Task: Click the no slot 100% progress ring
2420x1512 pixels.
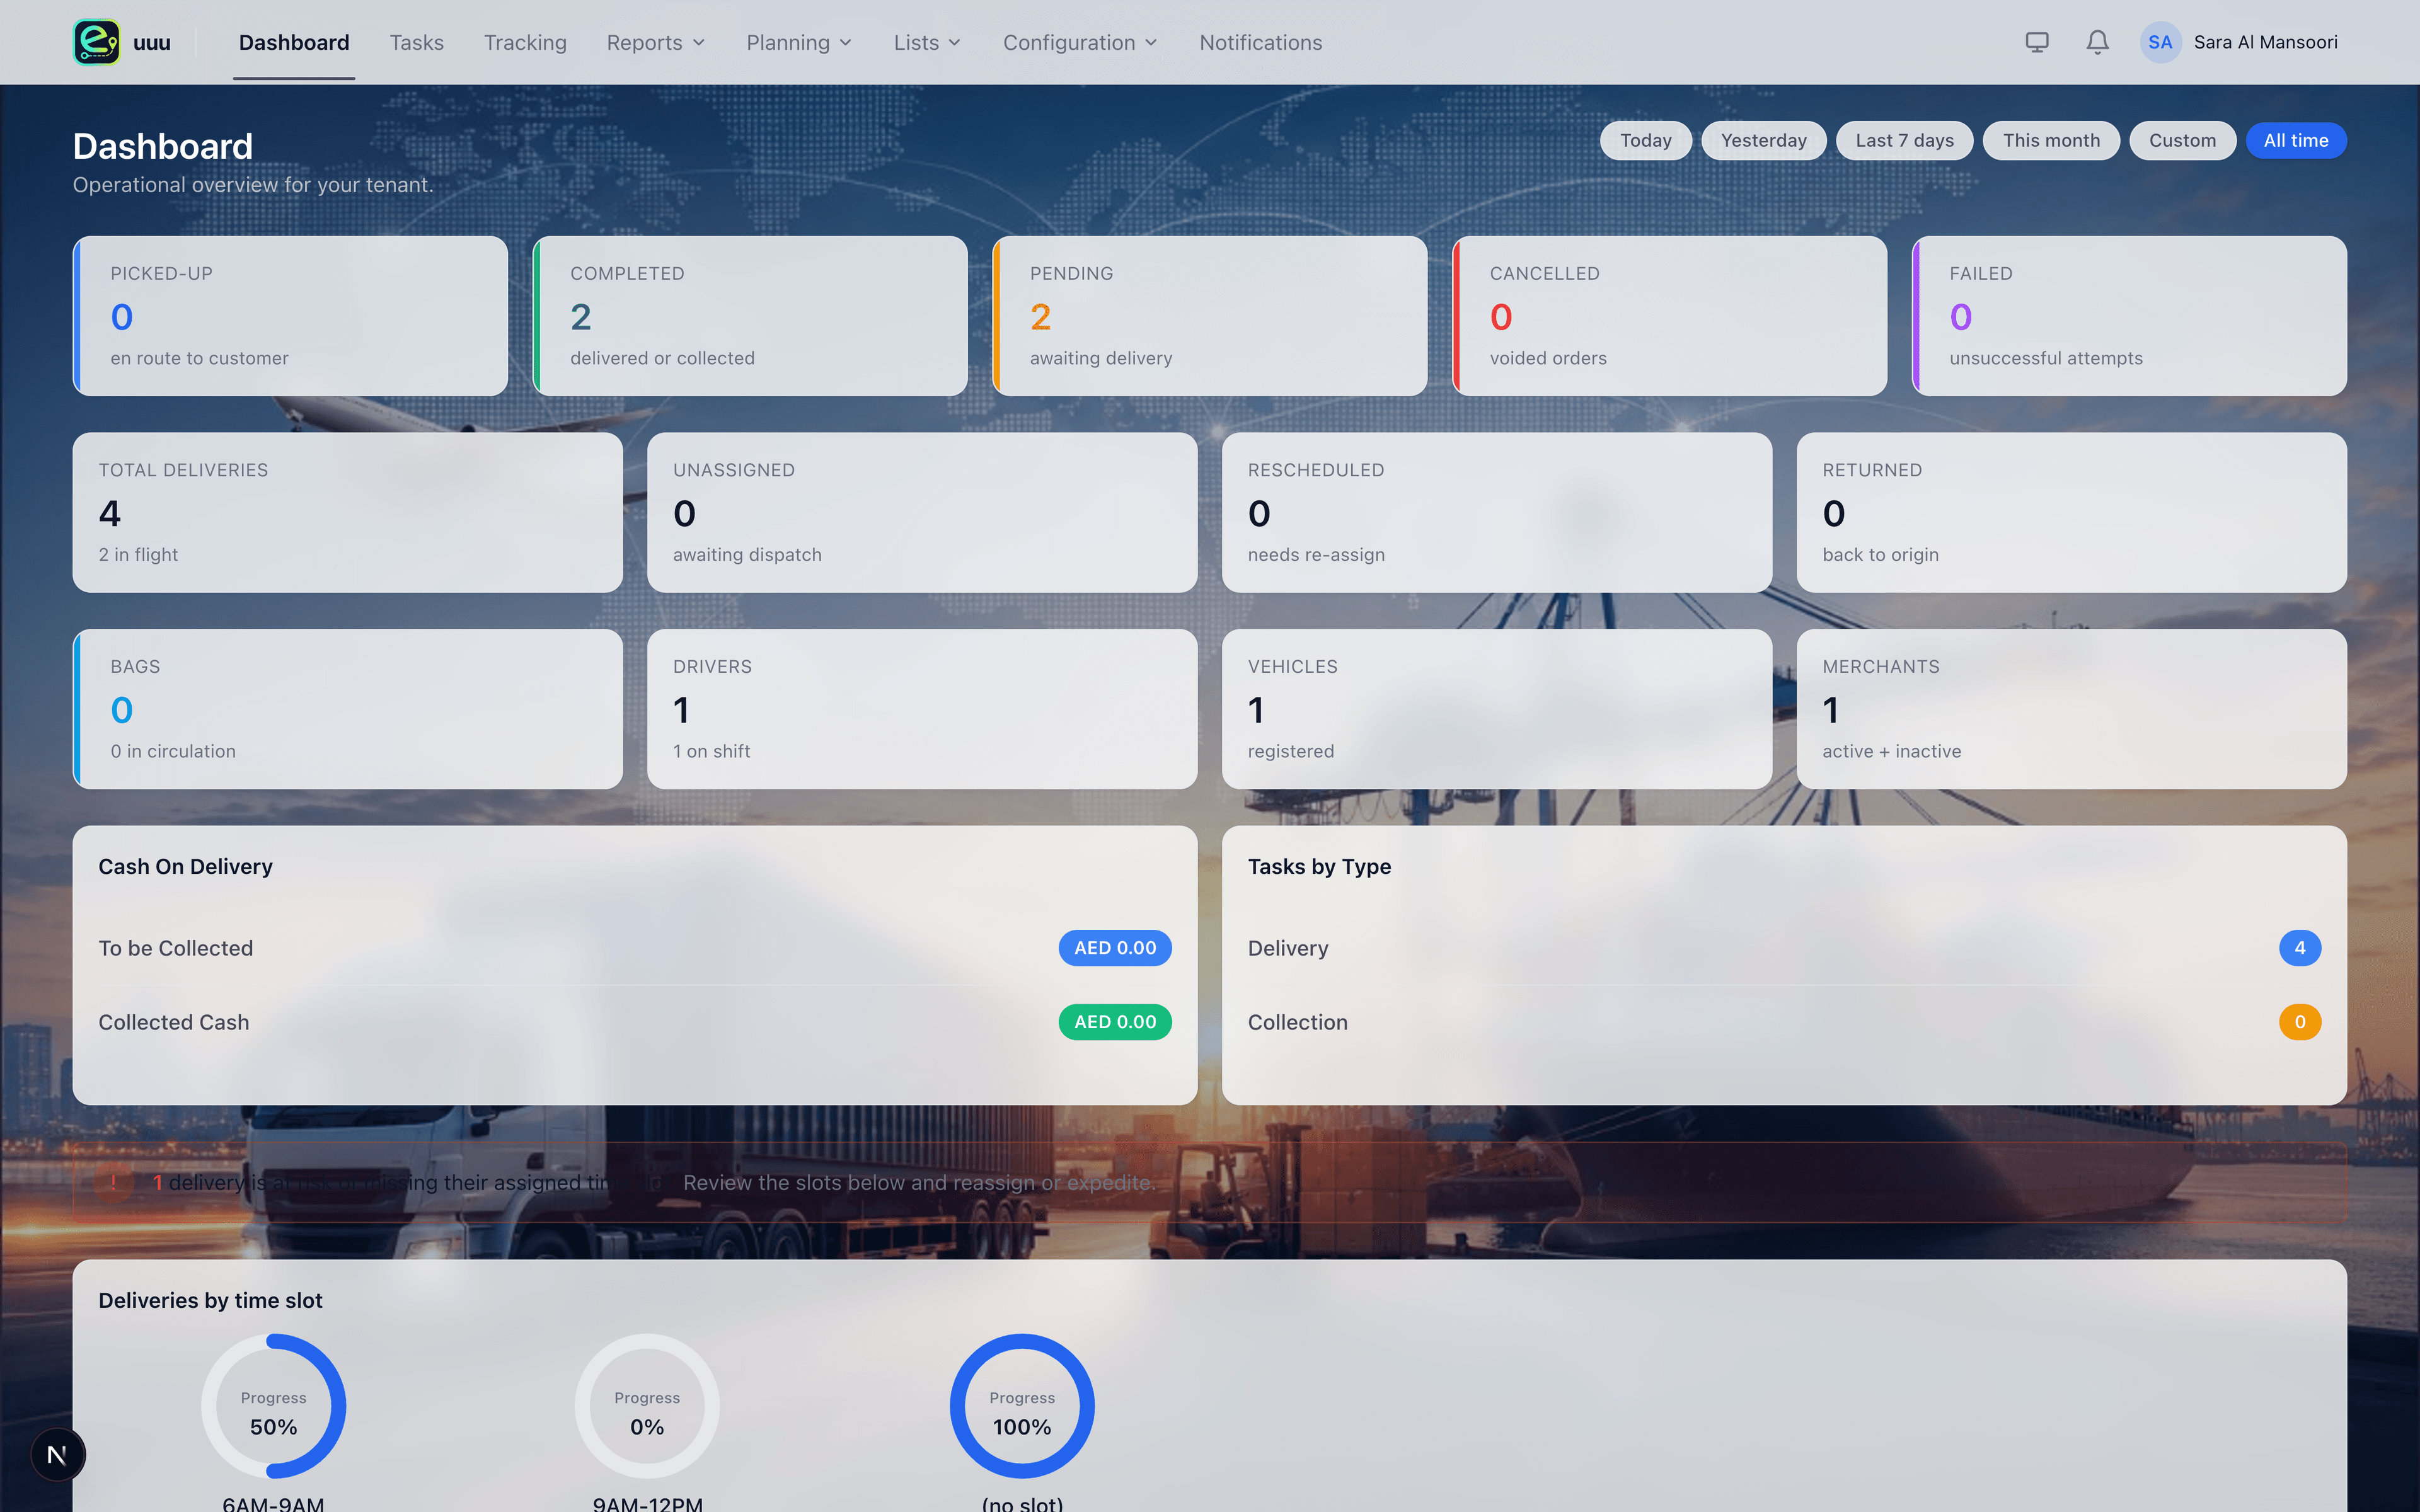Action: coord(1022,1406)
